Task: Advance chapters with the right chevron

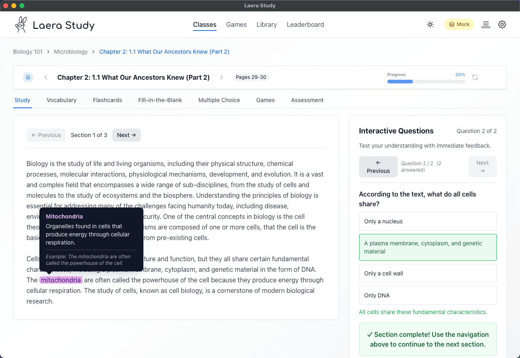Action: [221, 77]
